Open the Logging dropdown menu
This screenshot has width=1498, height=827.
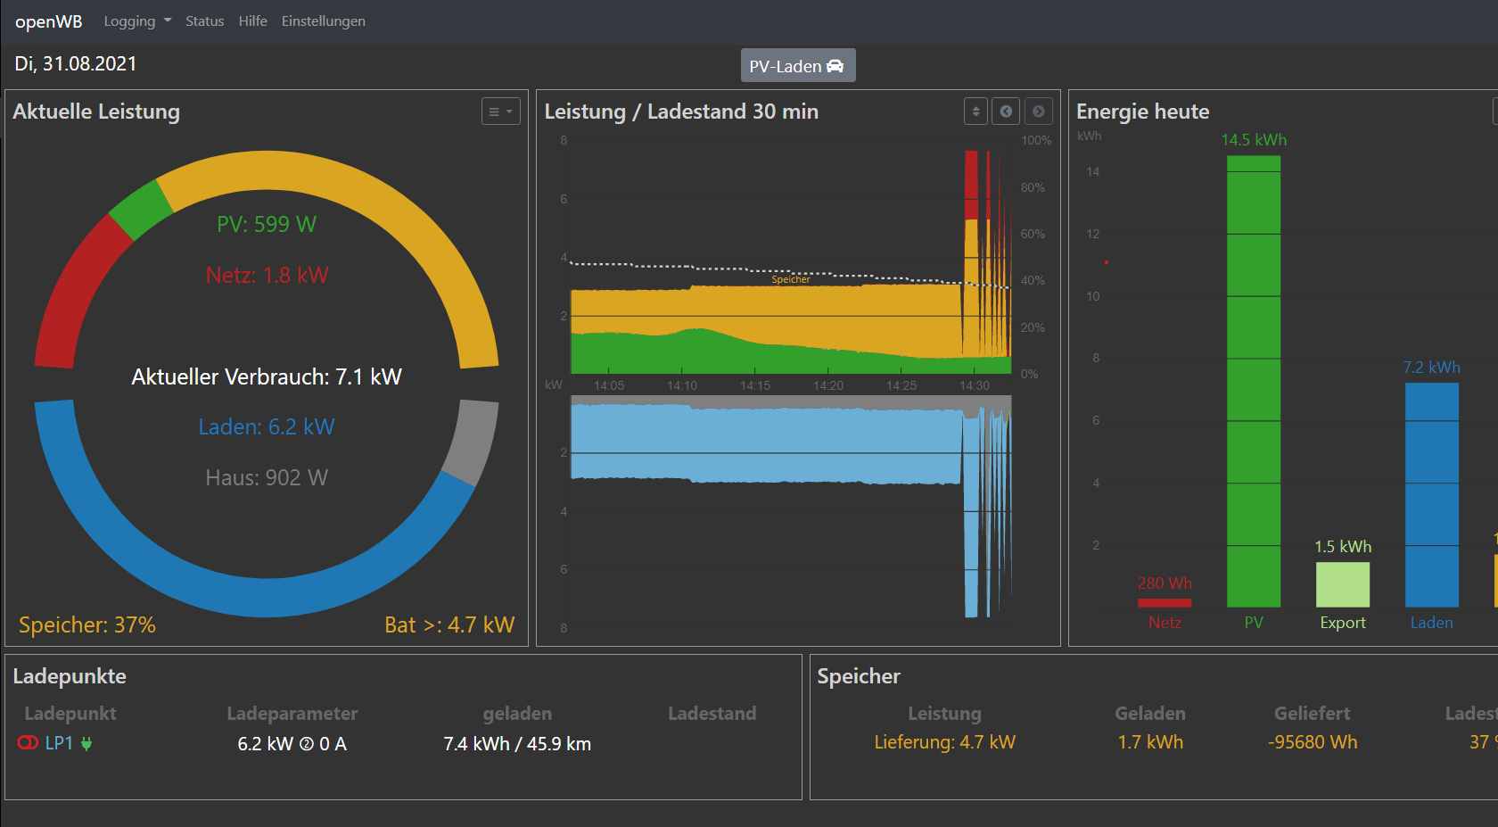tap(137, 21)
